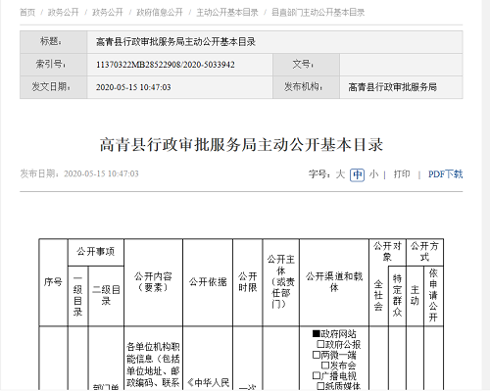
Task: Open the 政府信息公开 breadcrumb
Action: click(160, 13)
